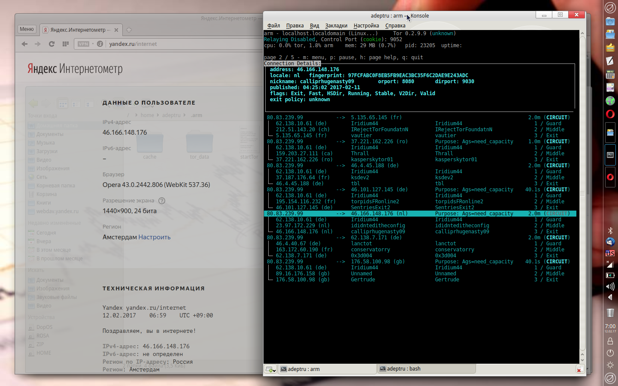Expand the Konsole new tab dropdown button
Screen dimensions: 618x386
pos(270,369)
